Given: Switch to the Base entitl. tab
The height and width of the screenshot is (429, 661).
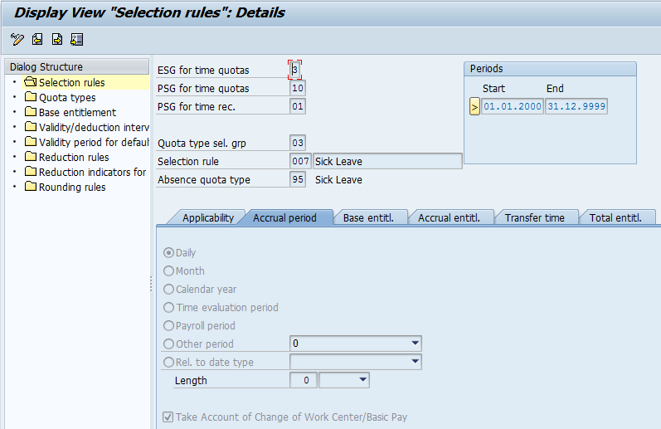Looking at the screenshot, I should [x=368, y=218].
